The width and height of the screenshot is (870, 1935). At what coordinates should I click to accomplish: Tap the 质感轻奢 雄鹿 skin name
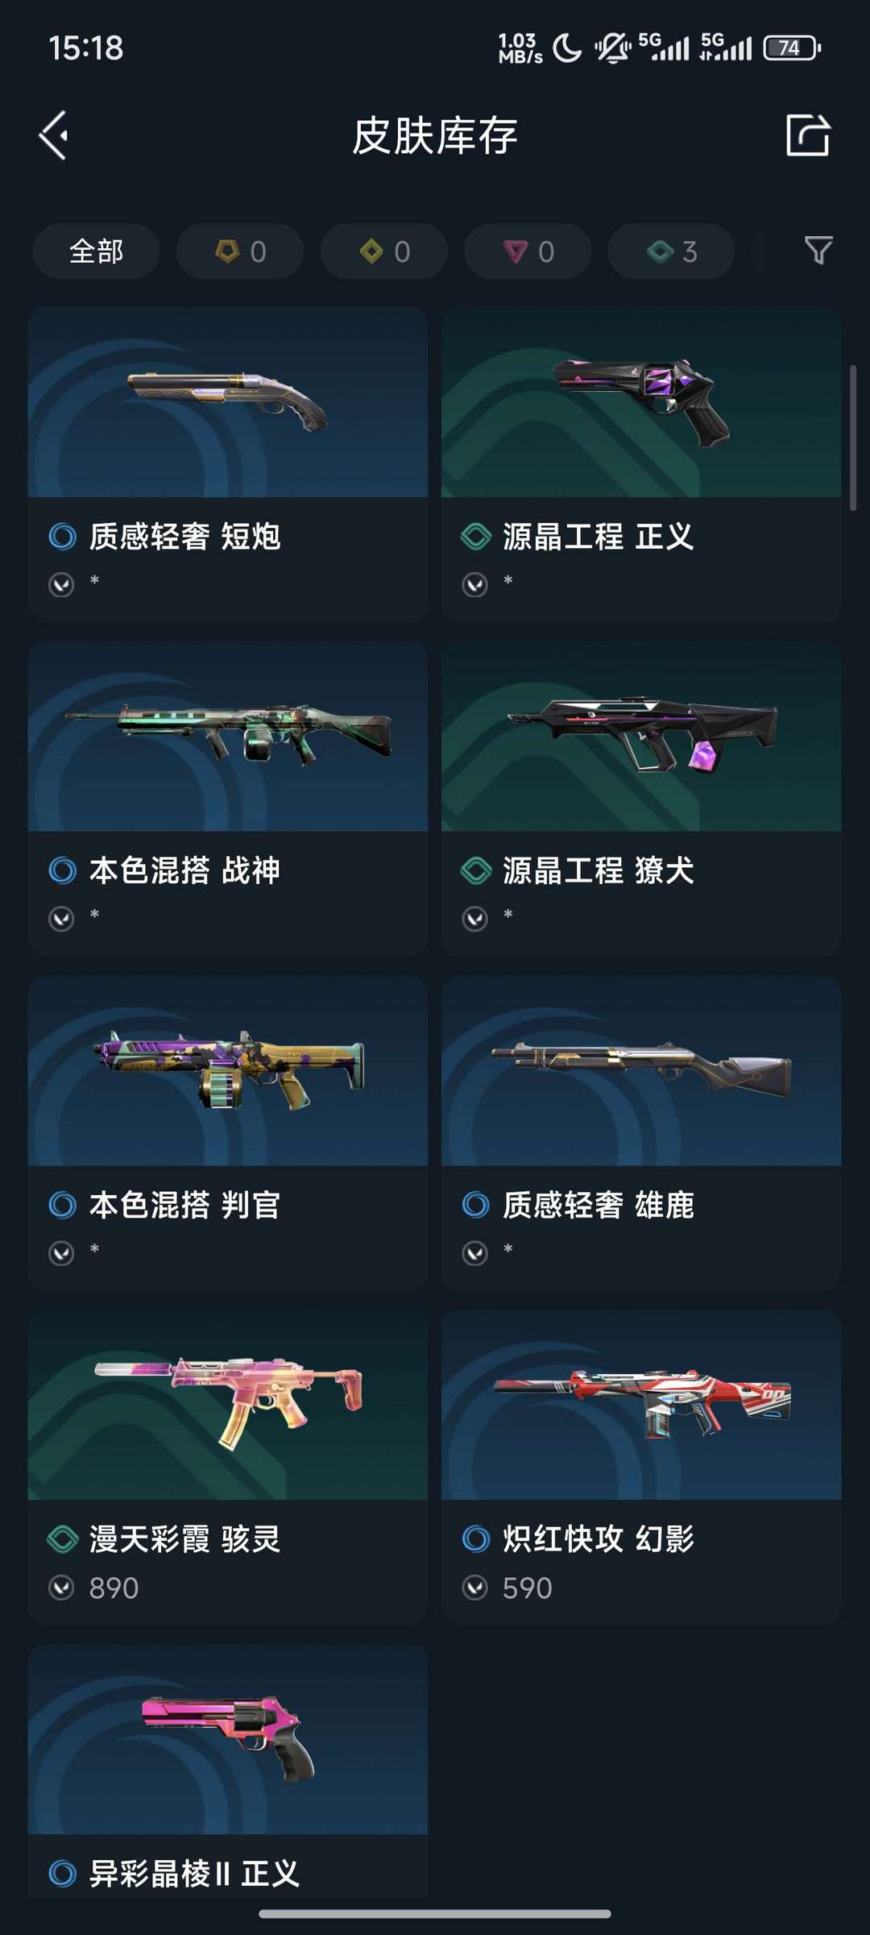(598, 1205)
